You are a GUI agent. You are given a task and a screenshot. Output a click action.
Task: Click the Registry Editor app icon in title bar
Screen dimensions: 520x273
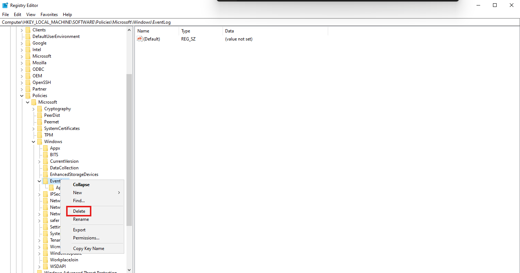tap(5, 5)
